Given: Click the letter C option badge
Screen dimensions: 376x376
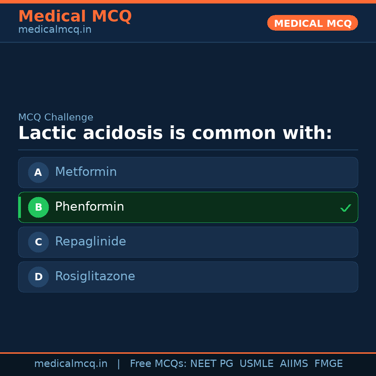Looking at the screenshot, I should (38, 242).
